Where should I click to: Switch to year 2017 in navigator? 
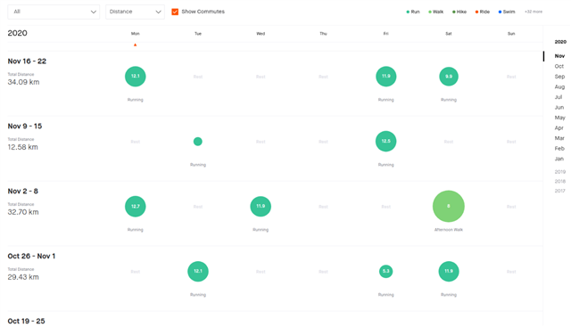tap(559, 191)
